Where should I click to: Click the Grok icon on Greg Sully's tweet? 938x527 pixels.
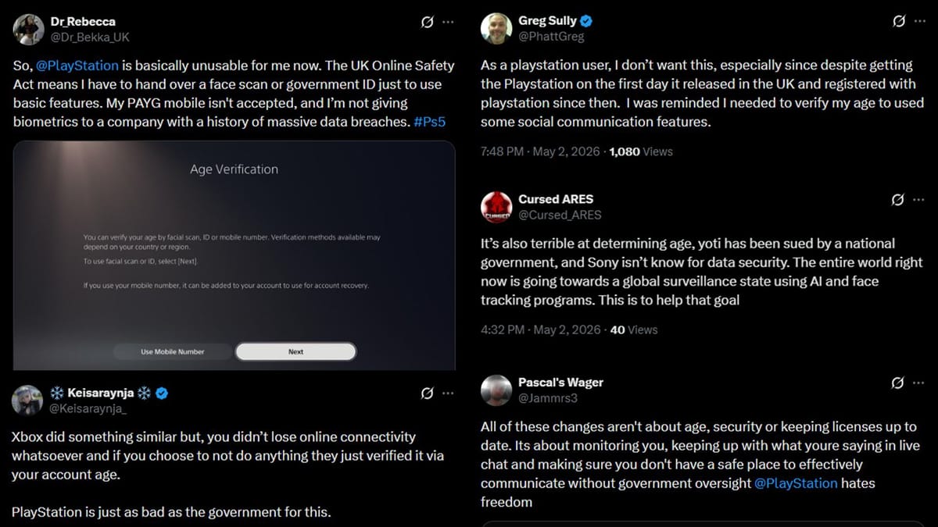(x=898, y=21)
